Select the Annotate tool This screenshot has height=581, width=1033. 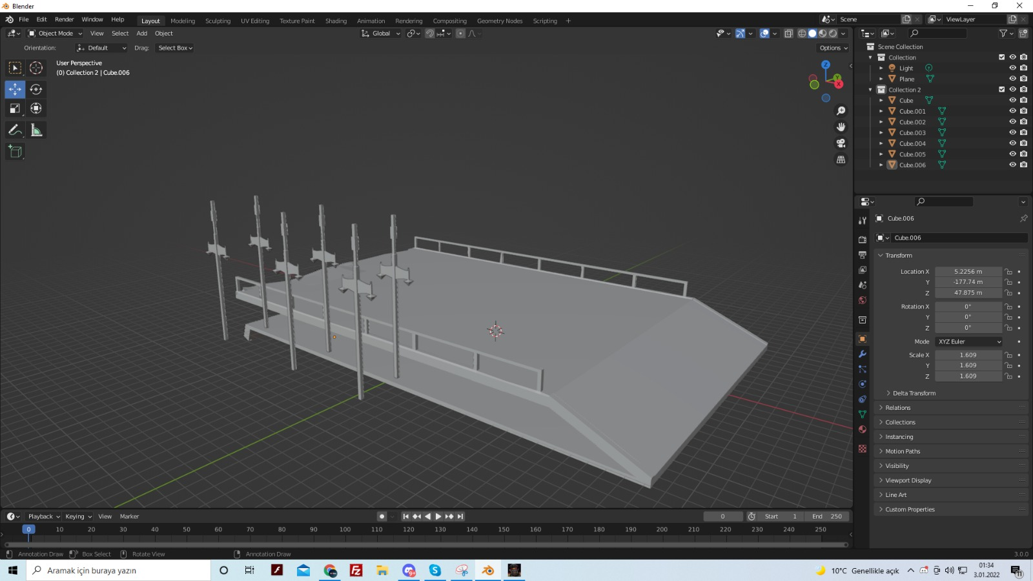[15, 130]
